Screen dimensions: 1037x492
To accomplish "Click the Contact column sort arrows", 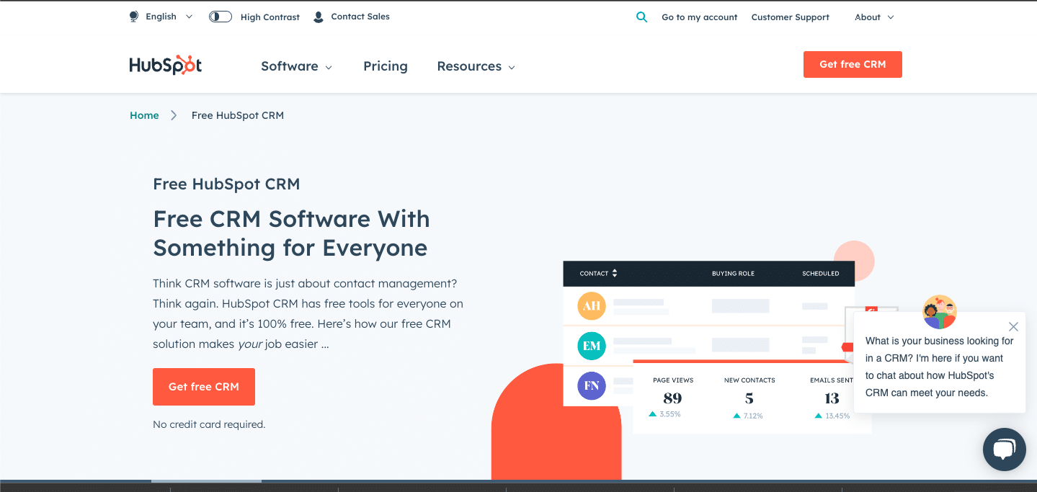I will click(615, 274).
